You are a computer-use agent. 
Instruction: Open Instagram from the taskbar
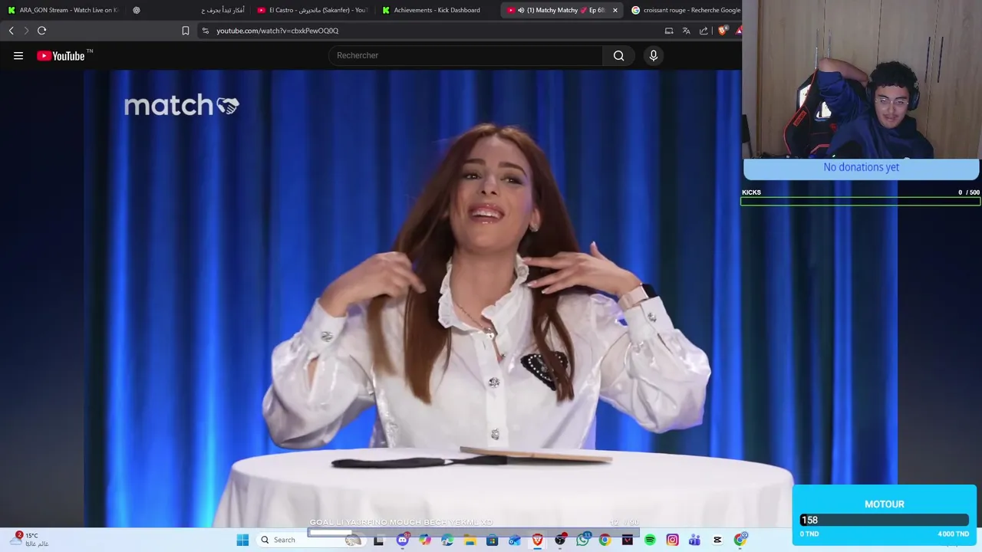[672, 540]
